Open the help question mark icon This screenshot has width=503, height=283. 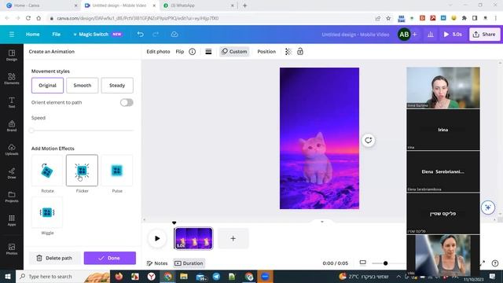click(495, 263)
